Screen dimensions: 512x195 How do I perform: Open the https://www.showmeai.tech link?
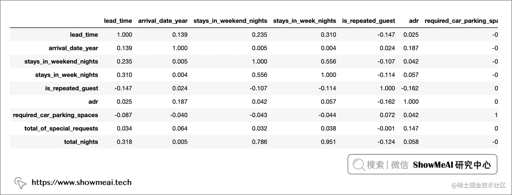[81, 182]
